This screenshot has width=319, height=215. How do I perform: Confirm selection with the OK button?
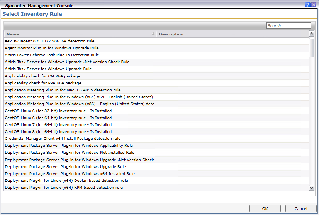coord(265,208)
